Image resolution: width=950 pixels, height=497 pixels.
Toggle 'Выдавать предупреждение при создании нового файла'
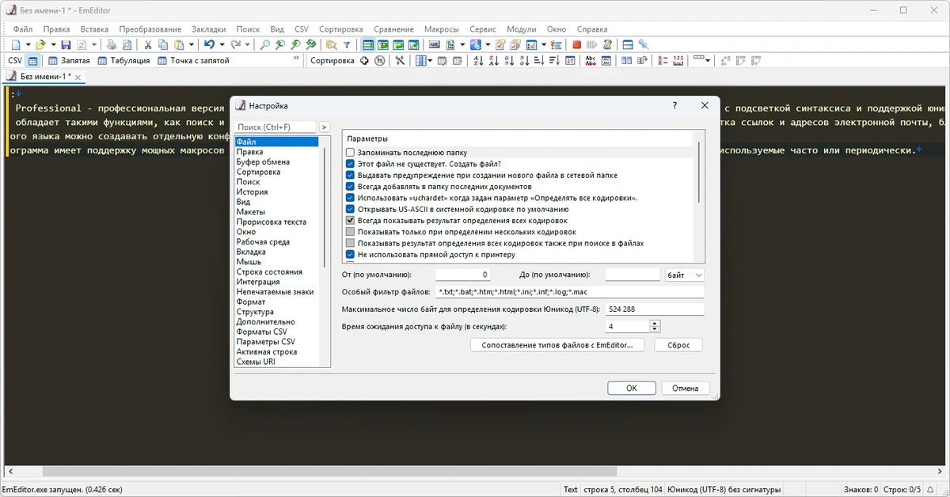point(350,175)
